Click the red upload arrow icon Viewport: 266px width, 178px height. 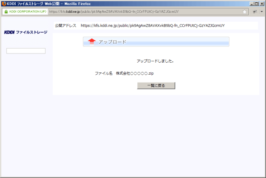click(92, 42)
